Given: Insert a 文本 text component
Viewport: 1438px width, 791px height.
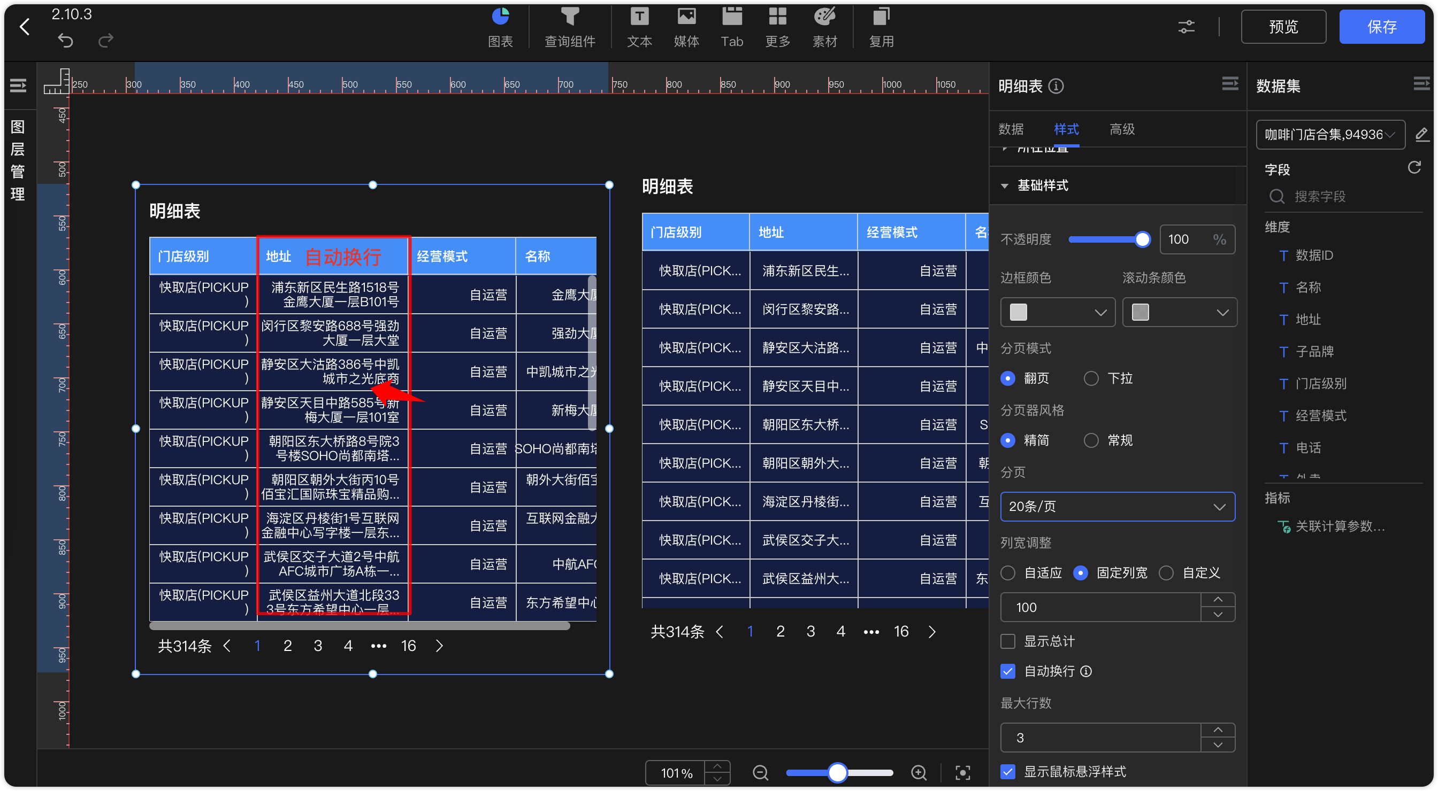Looking at the screenshot, I should click(639, 27).
